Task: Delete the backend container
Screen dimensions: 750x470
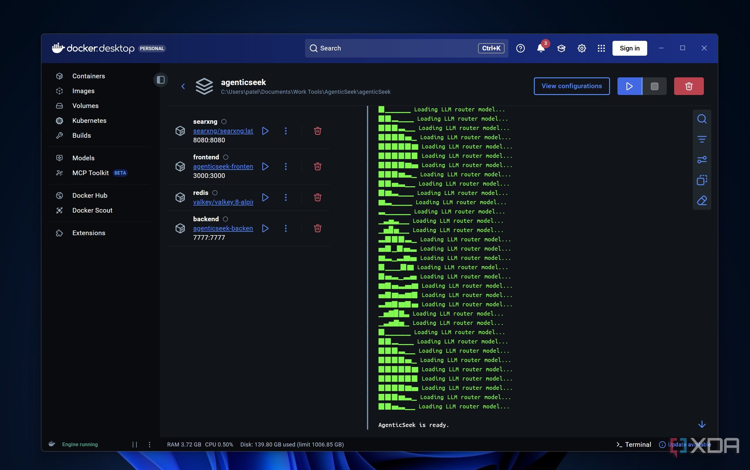Action: [x=317, y=228]
